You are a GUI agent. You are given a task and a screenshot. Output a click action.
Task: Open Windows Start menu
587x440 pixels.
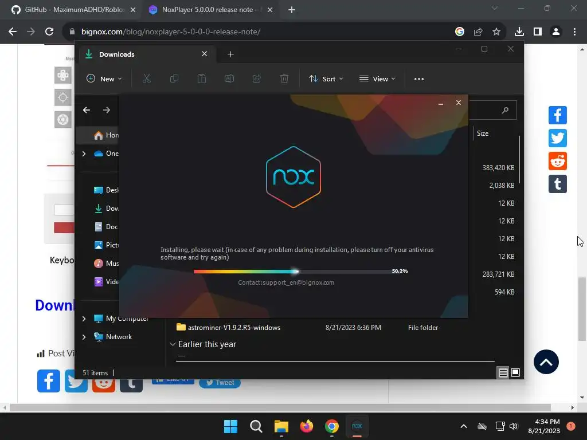(x=230, y=426)
